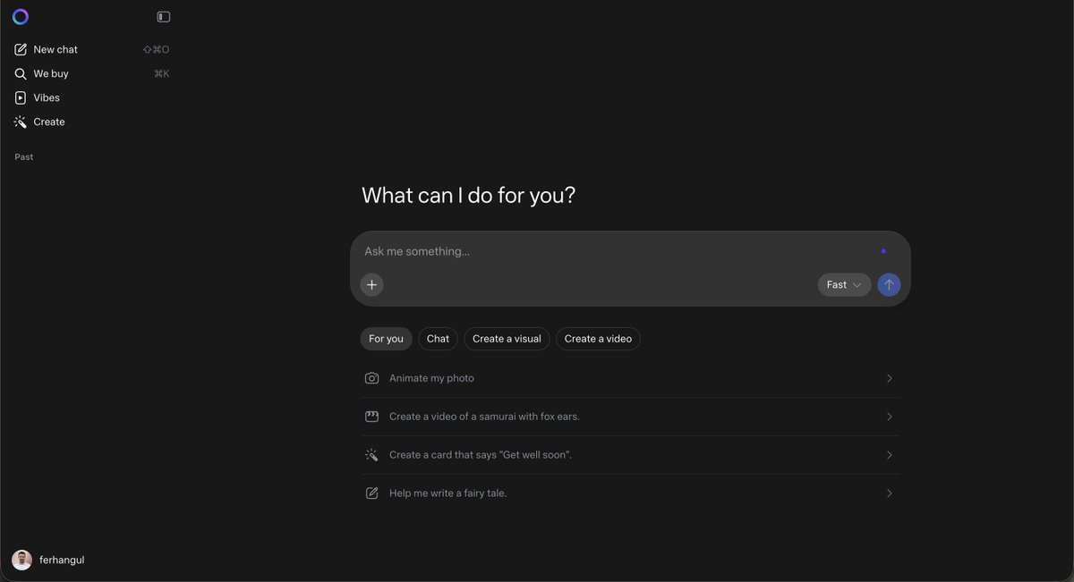Click the New chat compose icon
Image resolution: width=1074 pixels, height=582 pixels.
pos(21,49)
